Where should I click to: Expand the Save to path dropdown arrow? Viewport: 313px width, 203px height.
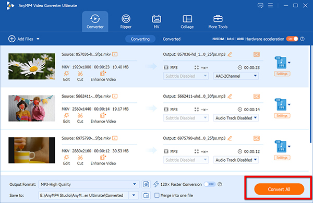point(134,195)
